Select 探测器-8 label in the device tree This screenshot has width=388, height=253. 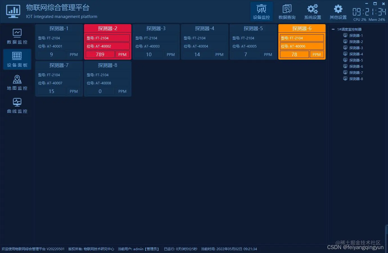tap(356, 79)
